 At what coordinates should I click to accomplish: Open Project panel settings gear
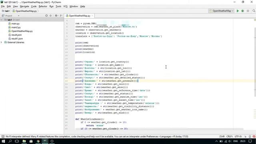tap(56, 16)
